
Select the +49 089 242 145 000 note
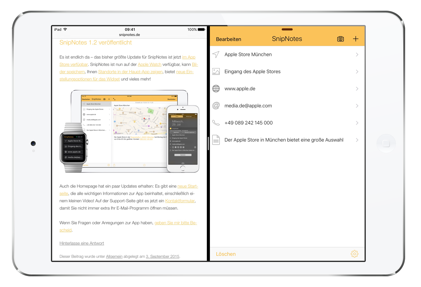tap(249, 123)
